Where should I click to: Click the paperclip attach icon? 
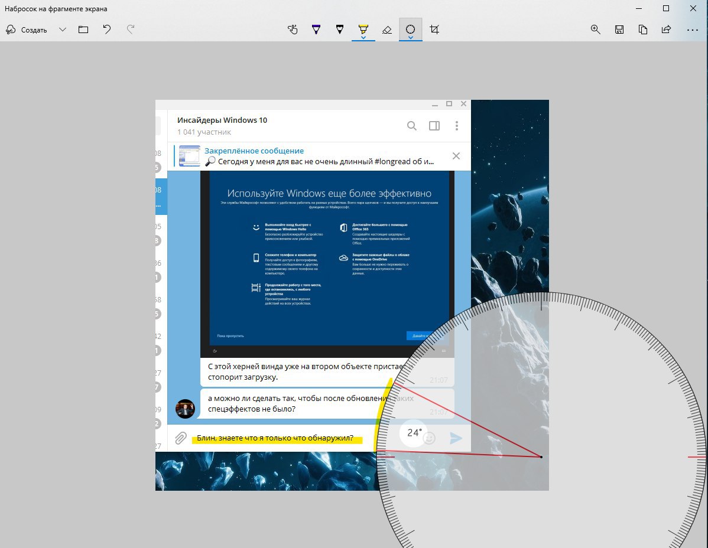tap(181, 438)
